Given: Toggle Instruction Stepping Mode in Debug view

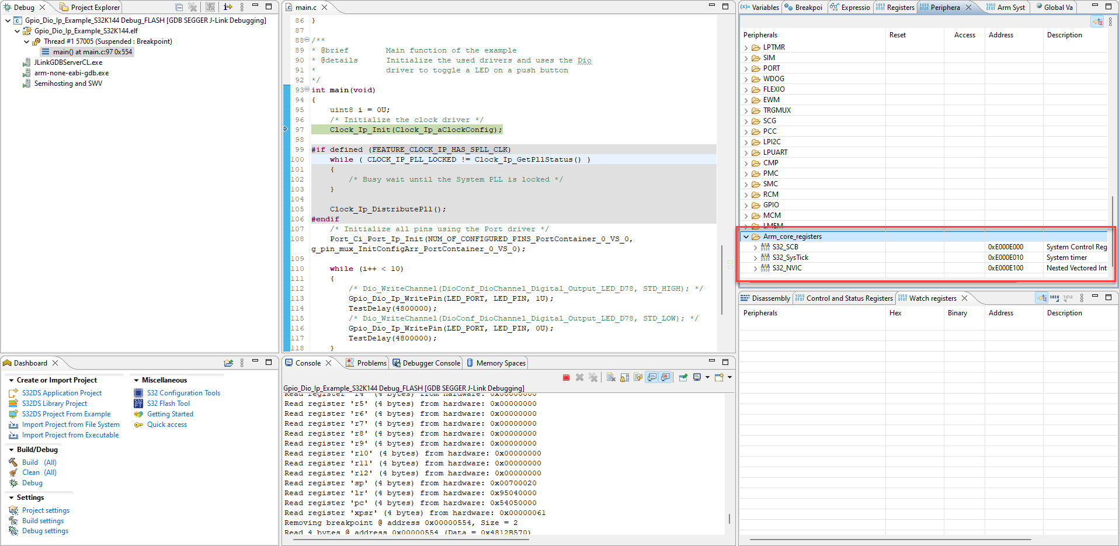Looking at the screenshot, I should pos(228,7).
